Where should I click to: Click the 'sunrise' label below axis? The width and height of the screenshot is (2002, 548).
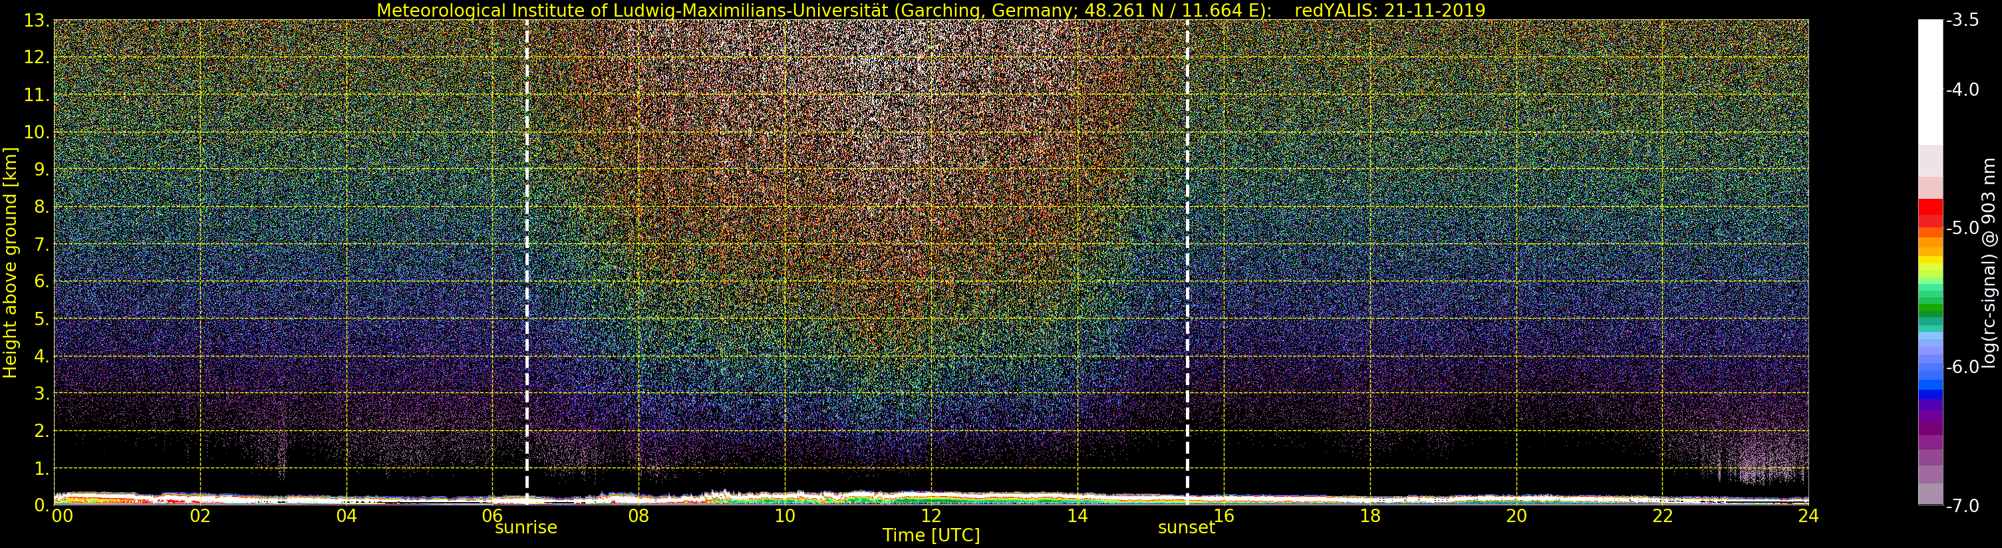tap(526, 527)
